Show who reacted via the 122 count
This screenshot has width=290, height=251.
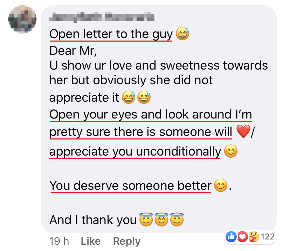click(x=268, y=237)
